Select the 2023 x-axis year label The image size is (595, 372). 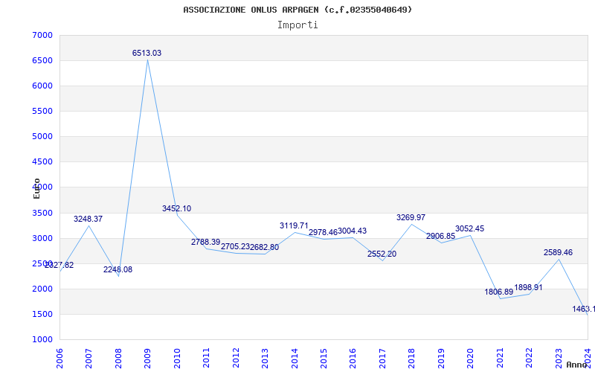(559, 358)
